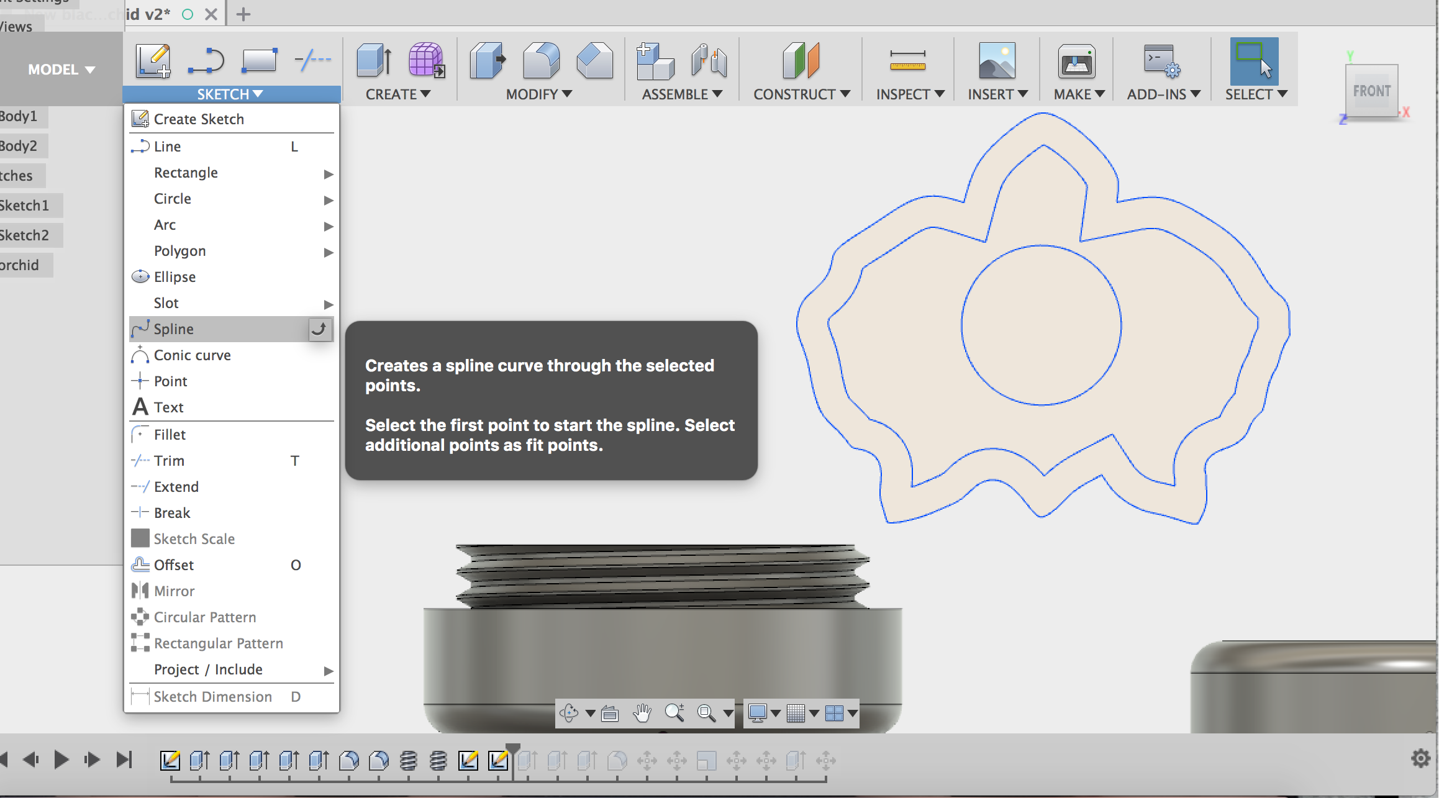Click the Chamfer icon in Modify group
Image resolution: width=1439 pixels, height=798 pixels.
tap(594, 60)
